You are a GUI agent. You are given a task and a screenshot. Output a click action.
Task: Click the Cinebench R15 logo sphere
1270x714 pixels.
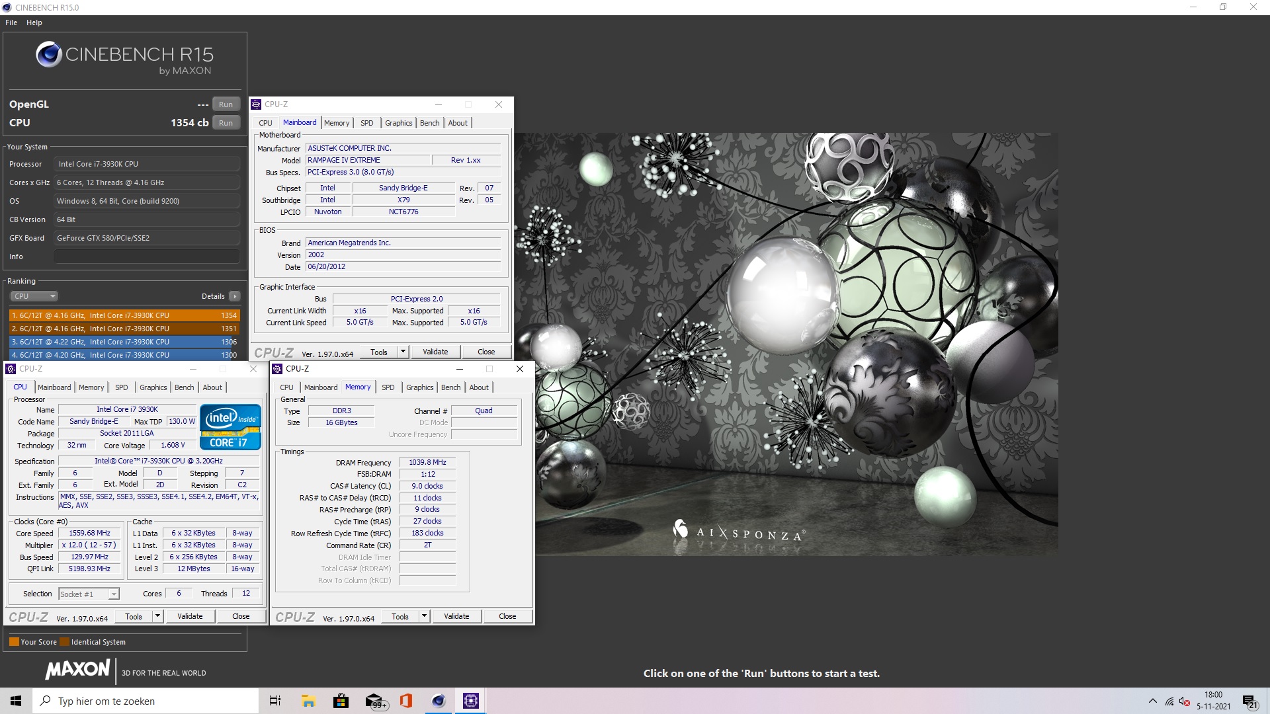(49, 54)
